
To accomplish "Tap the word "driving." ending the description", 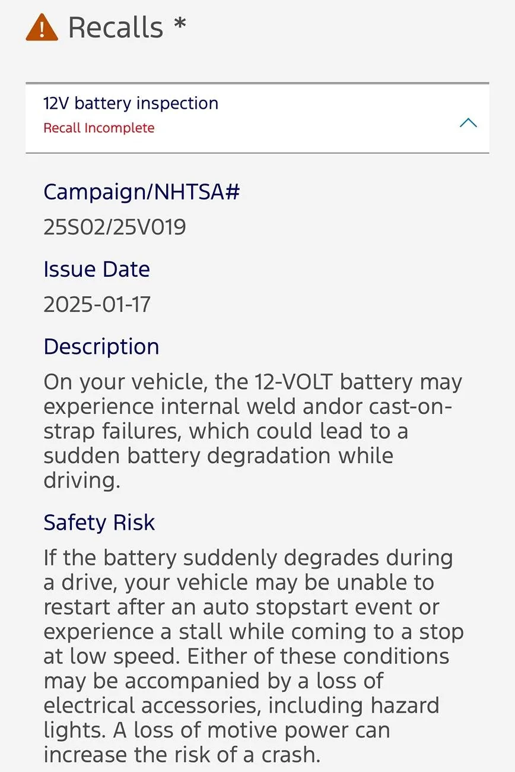I will coord(82,480).
